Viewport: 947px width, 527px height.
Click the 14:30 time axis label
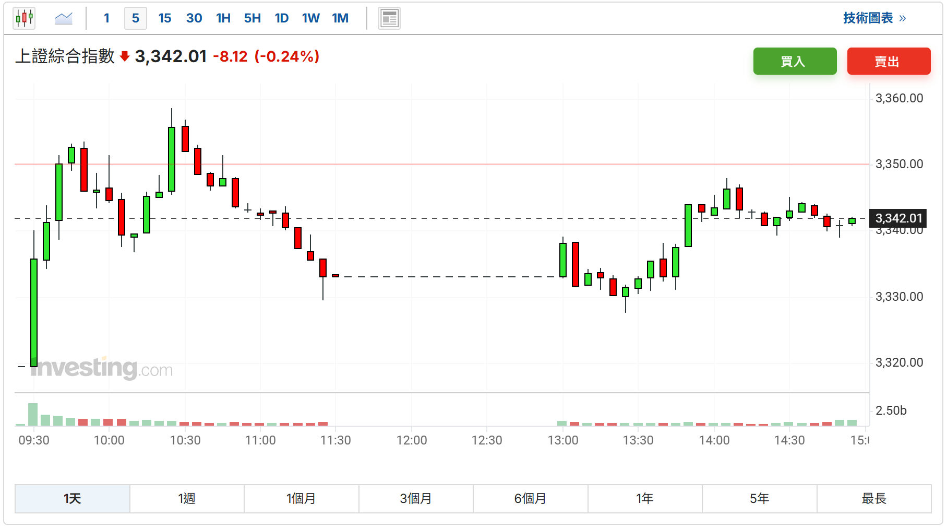coord(789,440)
